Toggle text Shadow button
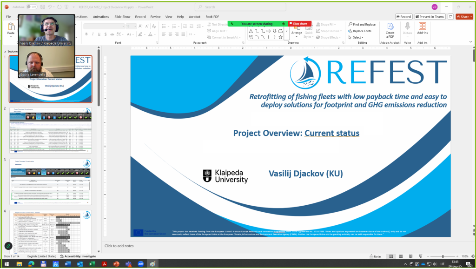The height and width of the screenshot is (269, 476). click(x=106, y=34)
